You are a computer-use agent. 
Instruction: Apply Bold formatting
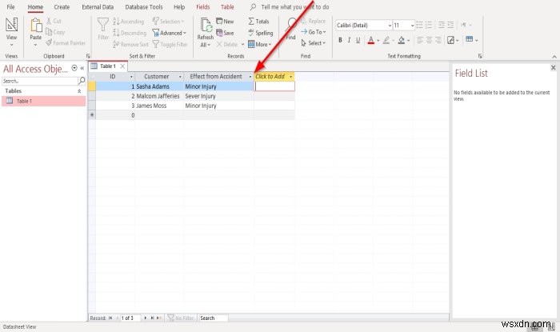340,40
